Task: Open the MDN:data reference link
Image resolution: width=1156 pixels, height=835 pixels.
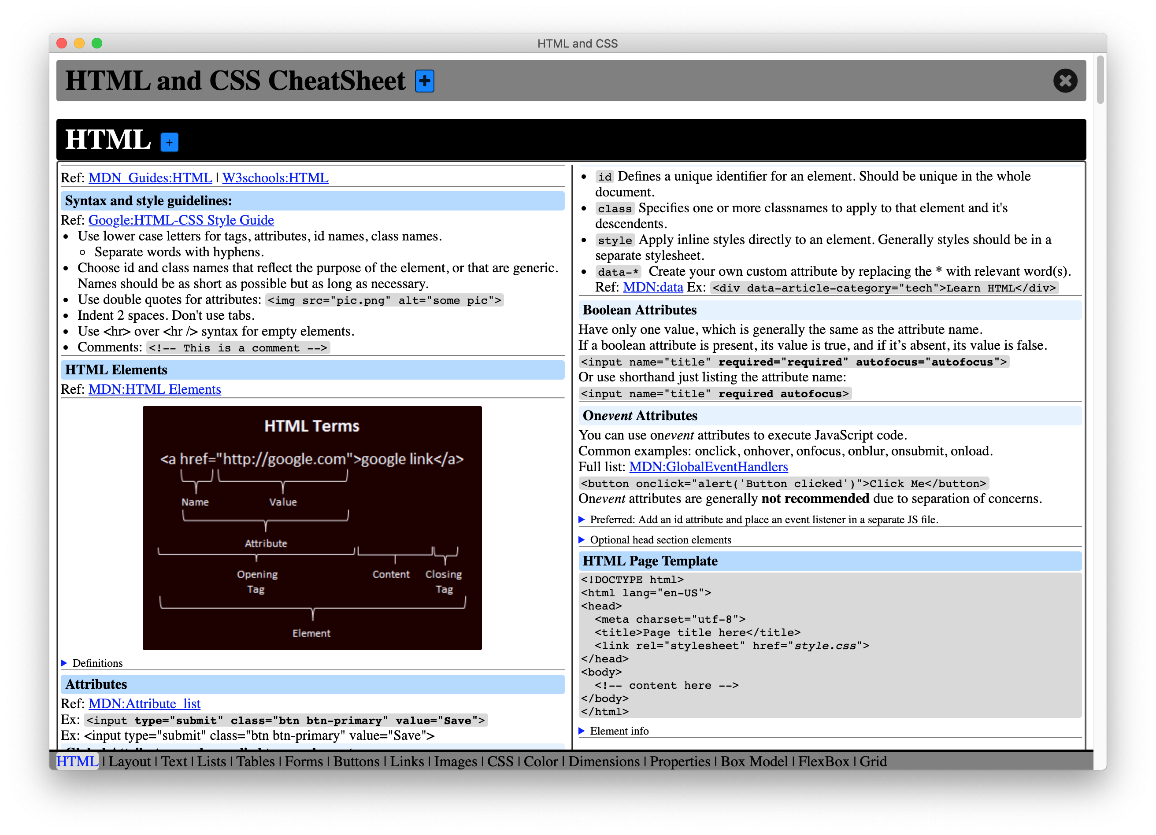Action: click(x=652, y=287)
